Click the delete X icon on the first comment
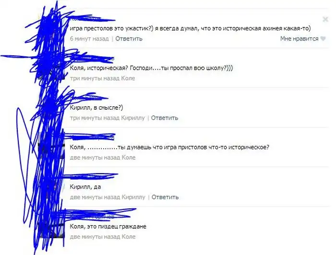This screenshot has width=336, height=255. (325, 20)
